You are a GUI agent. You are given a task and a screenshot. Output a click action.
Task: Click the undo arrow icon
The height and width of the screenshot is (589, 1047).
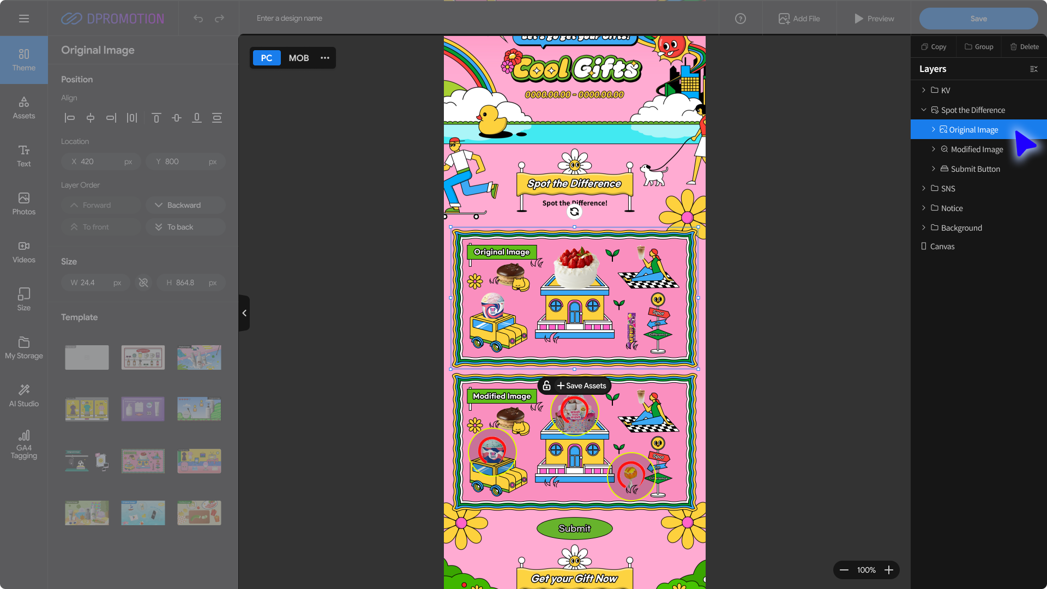pyautogui.click(x=198, y=19)
